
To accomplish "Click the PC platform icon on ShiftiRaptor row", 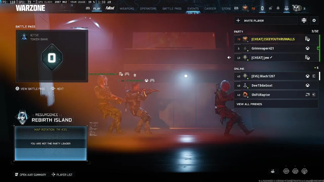I will [308, 95].
